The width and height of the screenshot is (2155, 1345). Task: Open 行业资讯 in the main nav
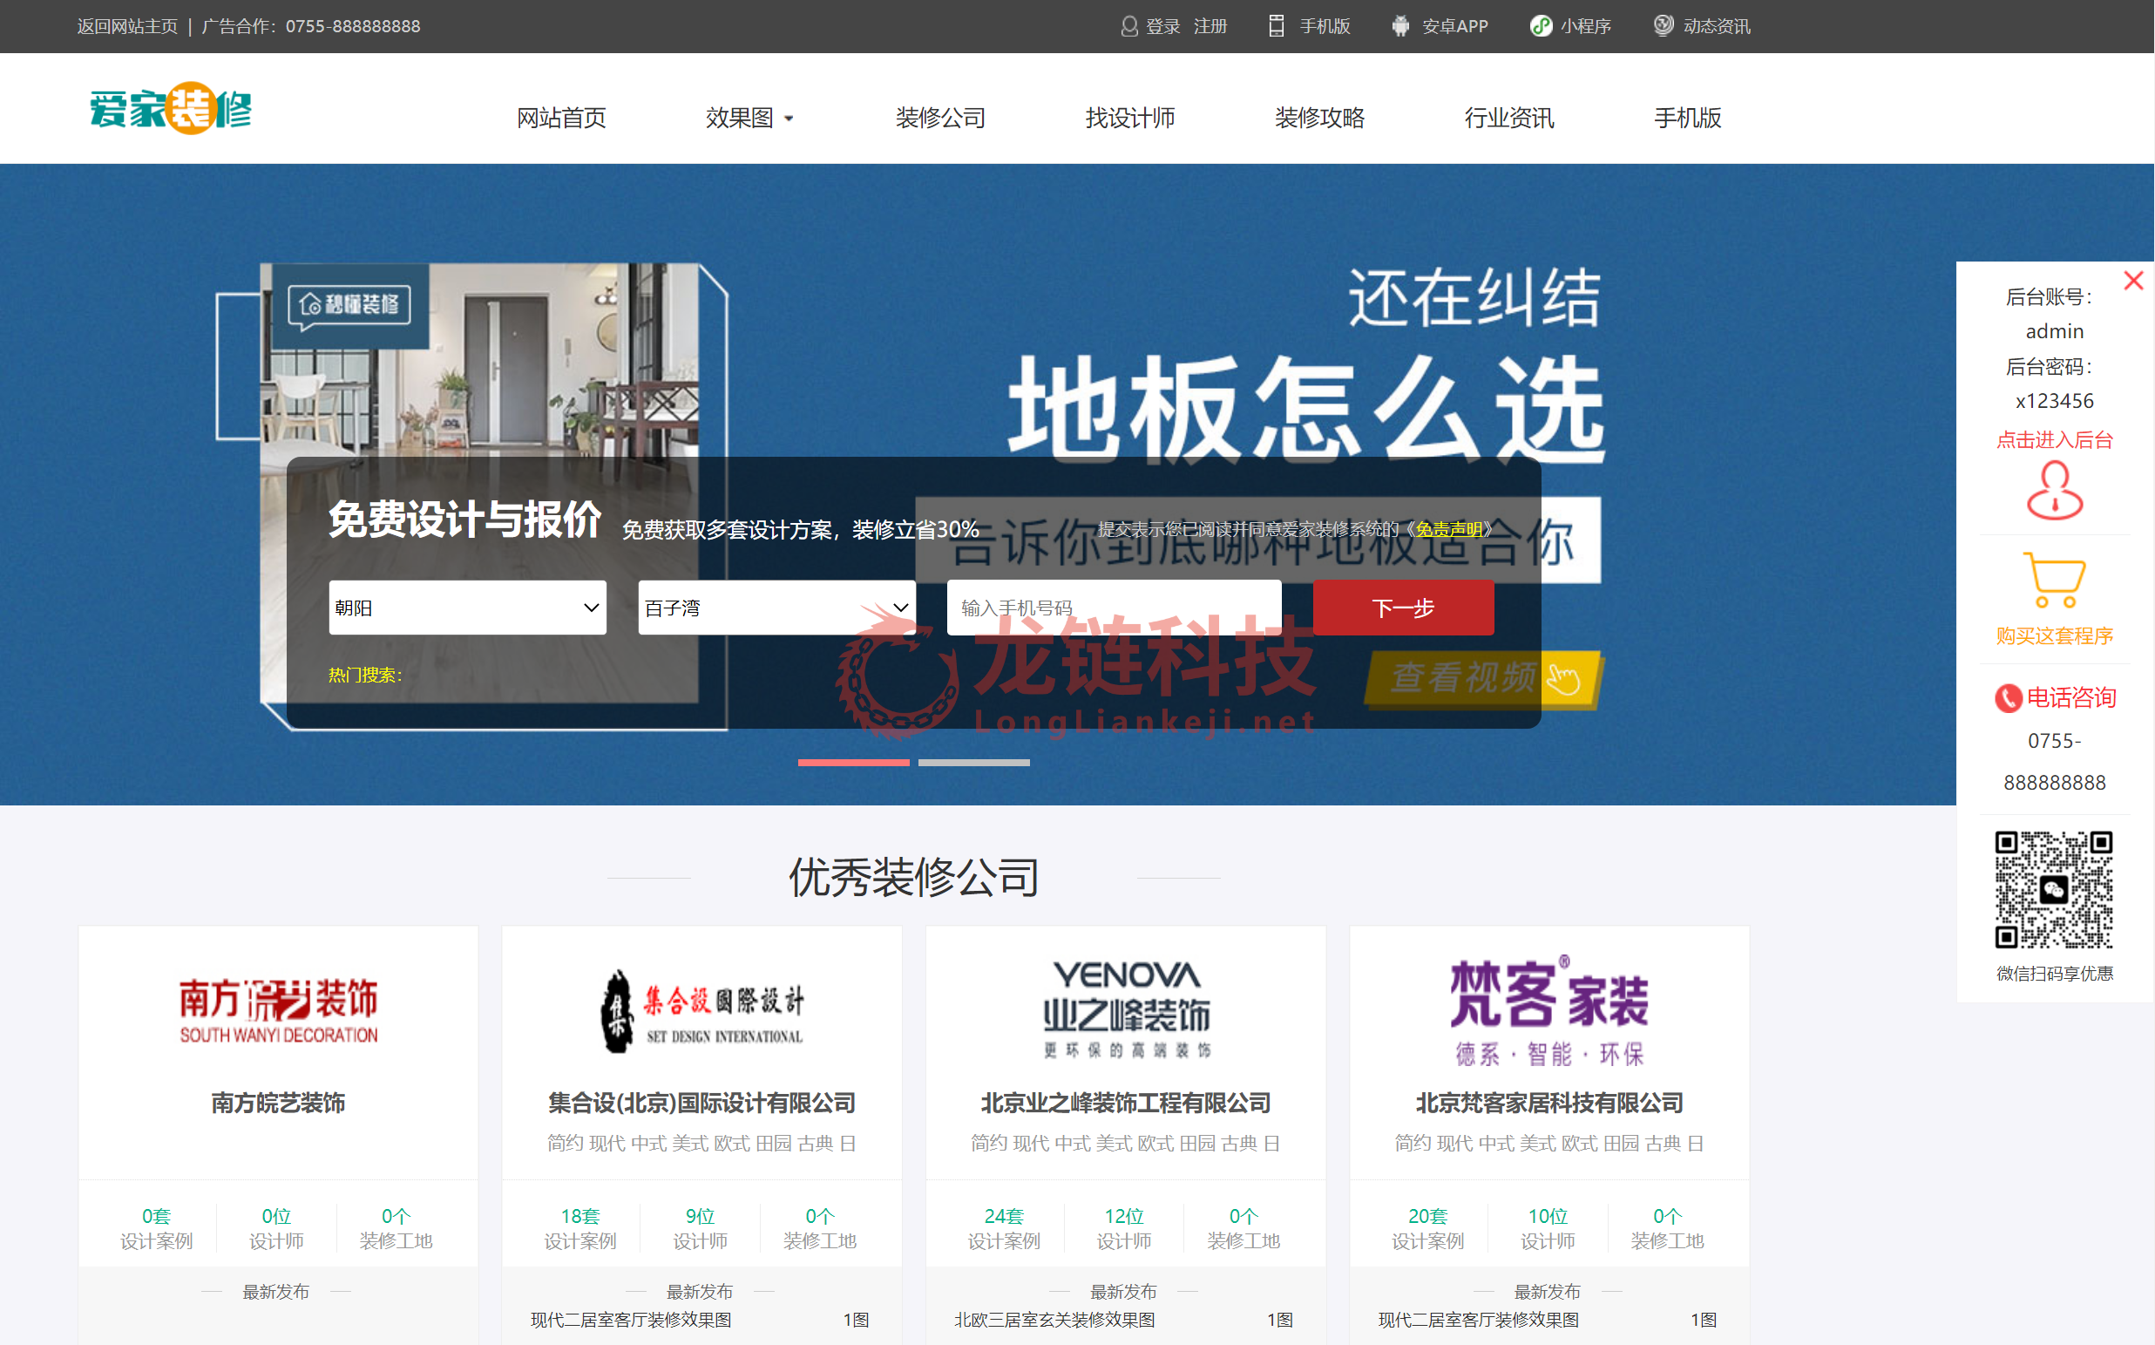tap(1508, 118)
